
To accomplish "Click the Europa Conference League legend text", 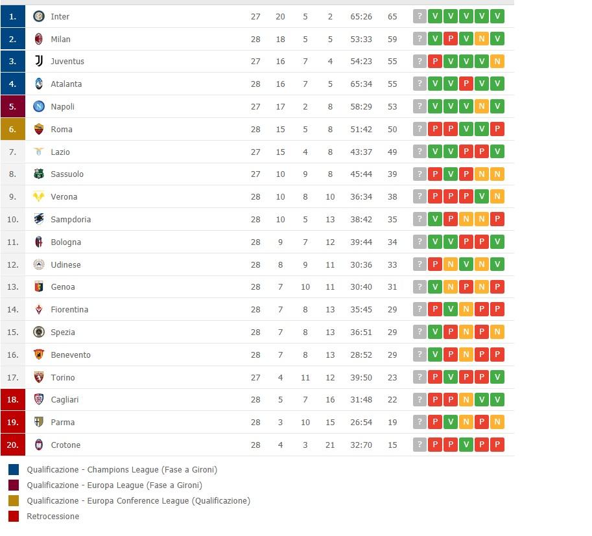I will 138,500.
